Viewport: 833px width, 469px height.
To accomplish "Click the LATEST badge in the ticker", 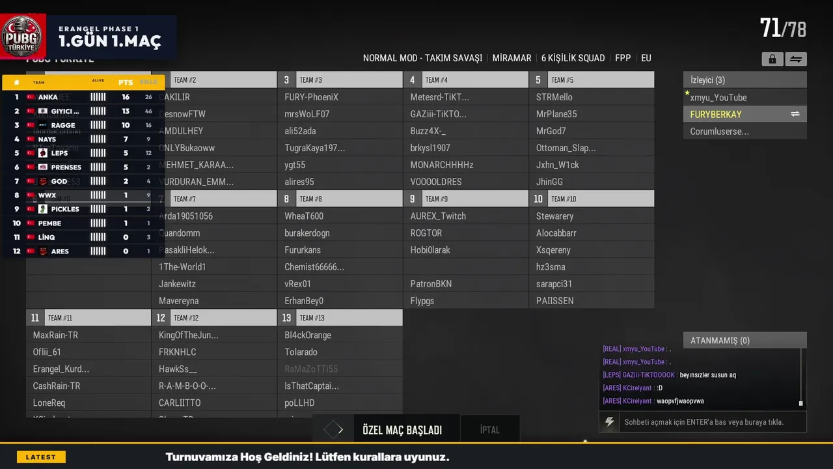I will click(x=41, y=457).
